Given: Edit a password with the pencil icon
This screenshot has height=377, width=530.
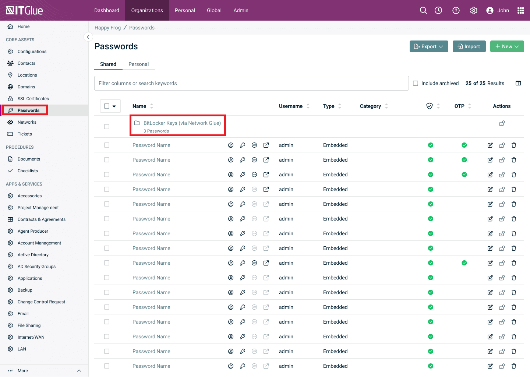Looking at the screenshot, I should tap(490, 145).
